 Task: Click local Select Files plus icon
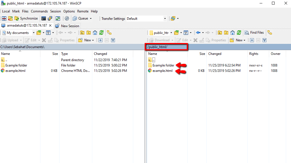[100, 40]
